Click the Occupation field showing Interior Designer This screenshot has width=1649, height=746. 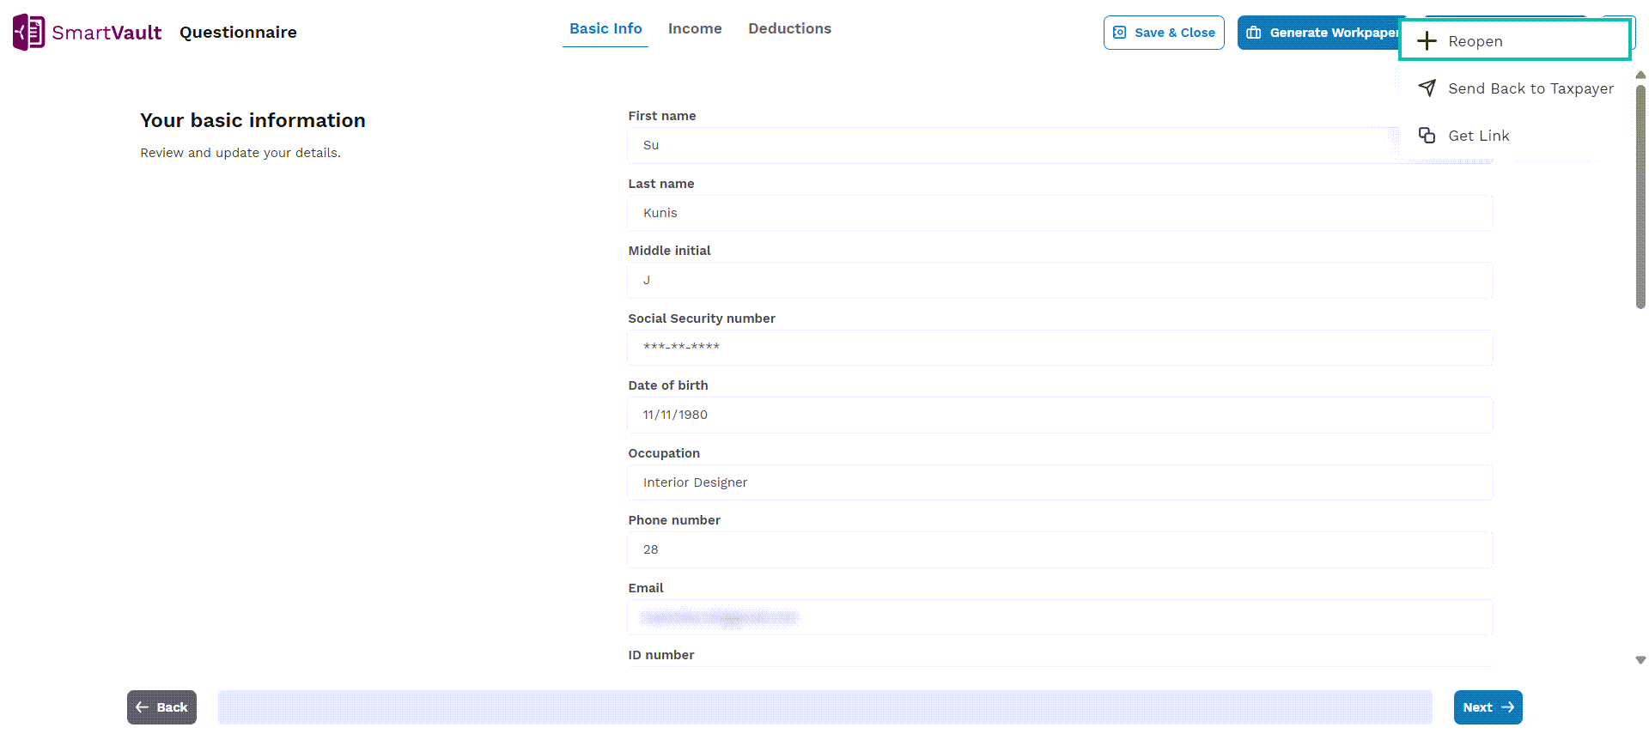(x=1060, y=482)
